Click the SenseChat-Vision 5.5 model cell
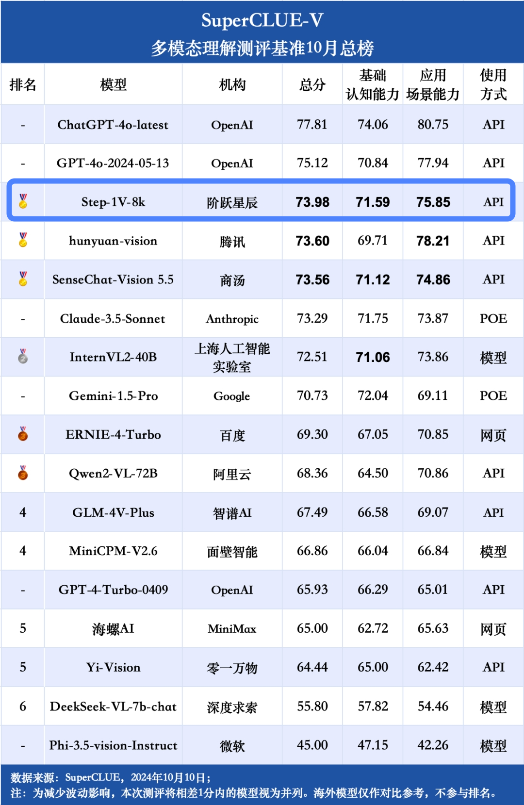The width and height of the screenshot is (524, 805). [113, 279]
